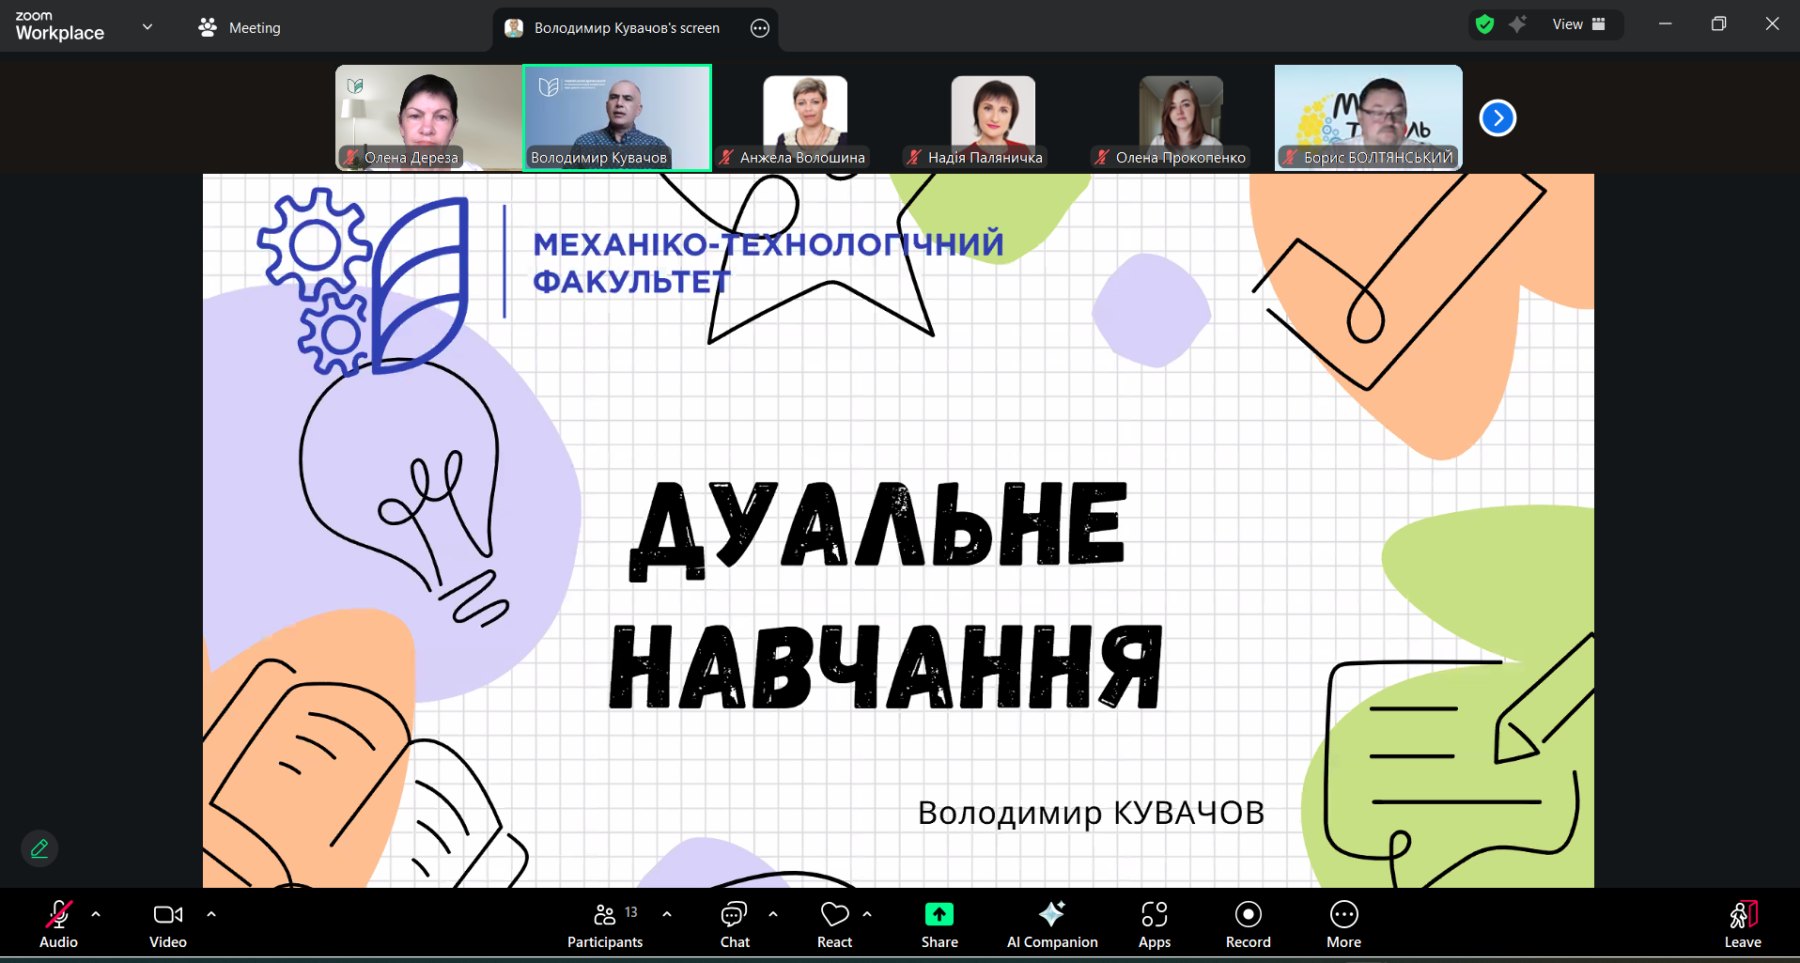
Task: Open the React emoji menu
Action: click(x=834, y=924)
